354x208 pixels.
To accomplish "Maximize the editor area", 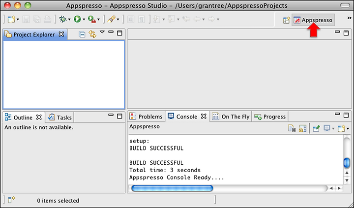I will [346, 33].
